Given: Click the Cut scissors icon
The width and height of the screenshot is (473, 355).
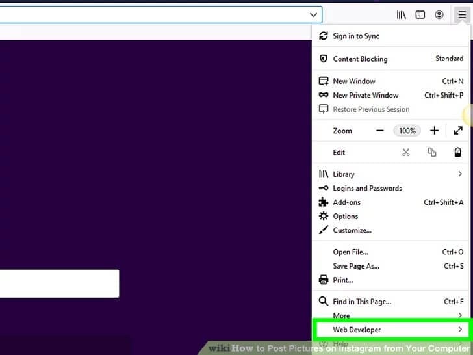Looking at the screenshot, I should click(x=406, y=152).
